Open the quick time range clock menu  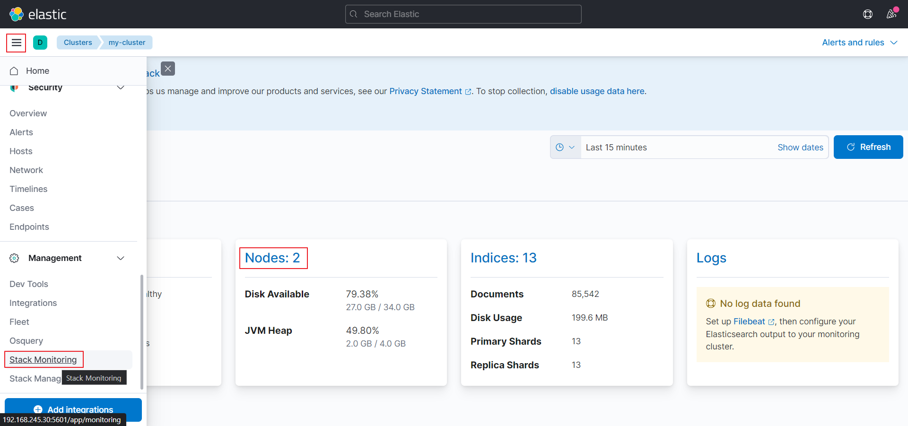(x=566, y=147)
